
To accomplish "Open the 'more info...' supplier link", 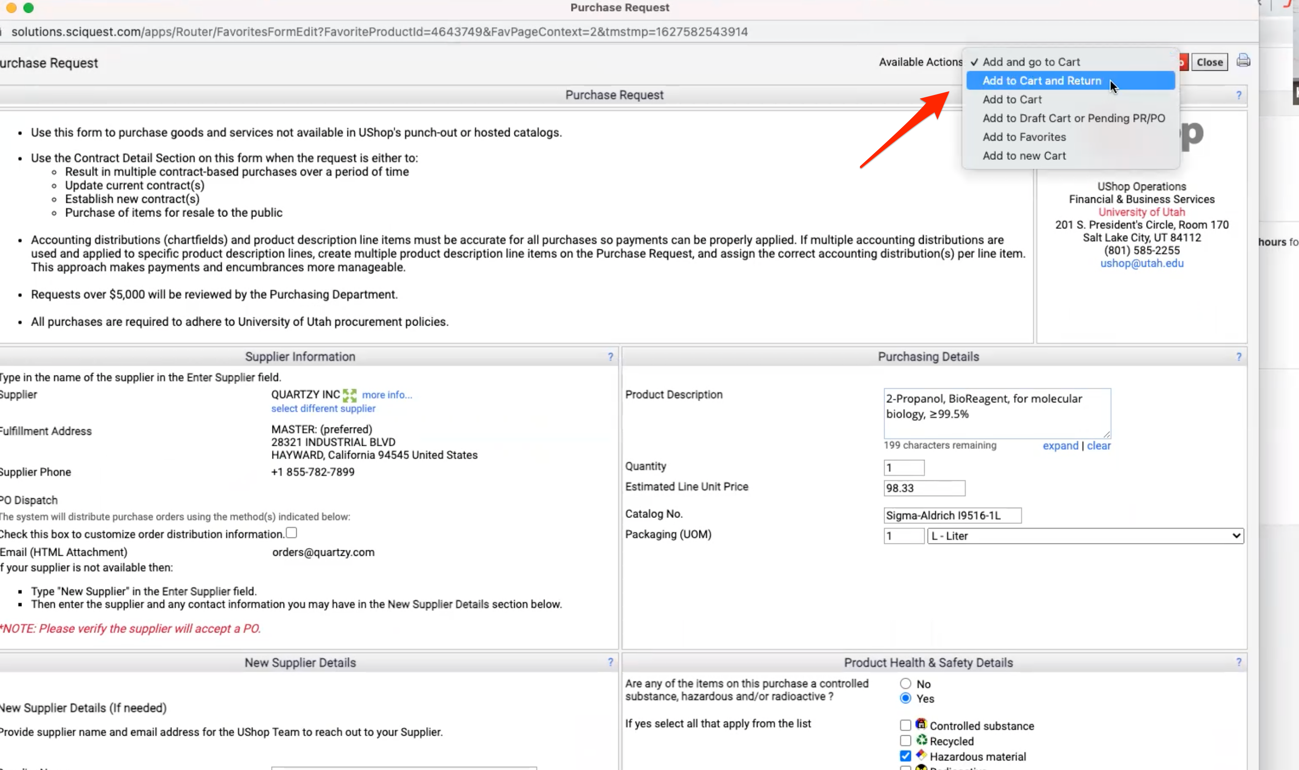I will click(x=387, y=395).
